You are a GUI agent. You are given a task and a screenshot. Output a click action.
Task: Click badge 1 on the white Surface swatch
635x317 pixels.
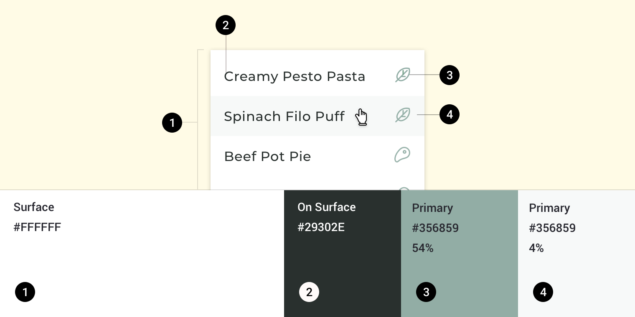[25, 292]
